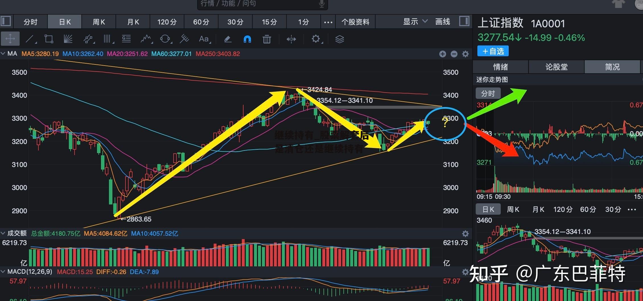Open the 情绪 sentiment tab
The image size is (643, 301).
pyautogui.click(x=500, y=67)
